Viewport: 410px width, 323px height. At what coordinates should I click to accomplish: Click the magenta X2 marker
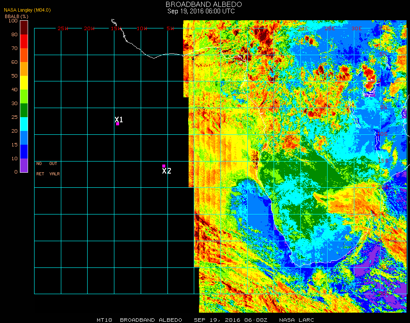pyautogui.click(x=164, y=166)
